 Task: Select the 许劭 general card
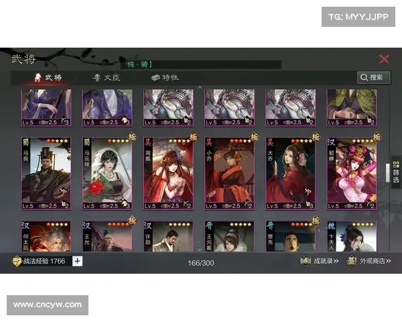168,236
